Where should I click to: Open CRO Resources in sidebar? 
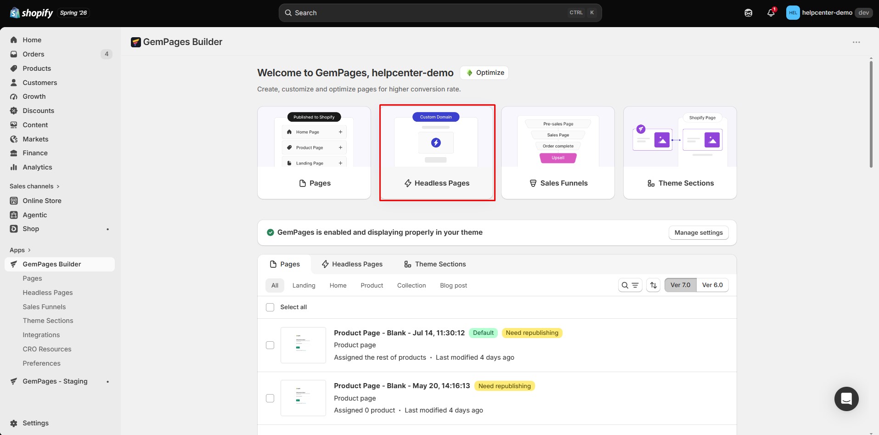point(47,349)
